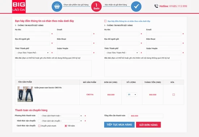Click right form Địa chỉ người gửi field
The height and width of the screenshot is (137, 199).
click(x=122, y=43)
